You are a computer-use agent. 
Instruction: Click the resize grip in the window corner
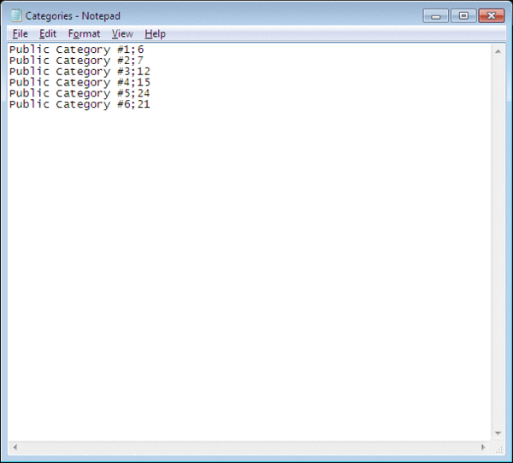coord(498,448)
